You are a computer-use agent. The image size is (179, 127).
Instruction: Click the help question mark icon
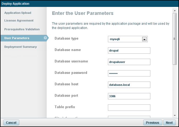tap(45, 38)
